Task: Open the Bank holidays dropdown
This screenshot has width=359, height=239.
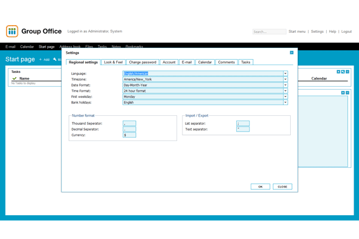Action: [285, 102]
